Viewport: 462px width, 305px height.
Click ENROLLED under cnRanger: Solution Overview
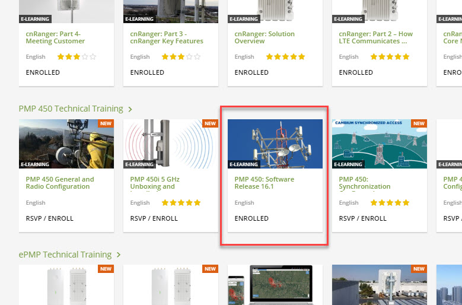[x=251, y=72]
